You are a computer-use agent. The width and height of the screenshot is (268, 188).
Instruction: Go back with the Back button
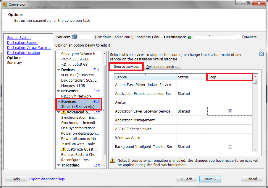[x=186, y=179]
